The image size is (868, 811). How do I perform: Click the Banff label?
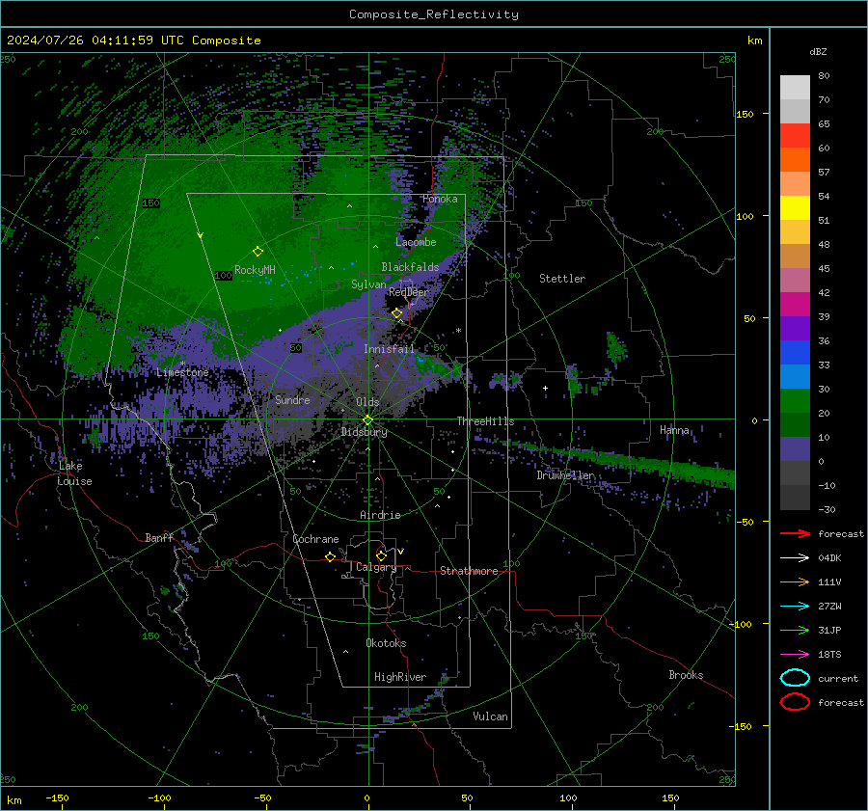(x=159, y=537)
